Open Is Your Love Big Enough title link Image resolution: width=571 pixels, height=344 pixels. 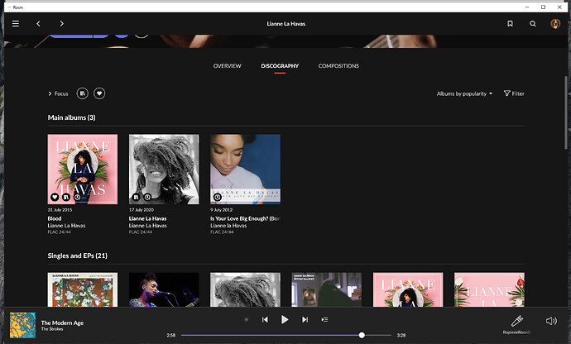[245, 218]
